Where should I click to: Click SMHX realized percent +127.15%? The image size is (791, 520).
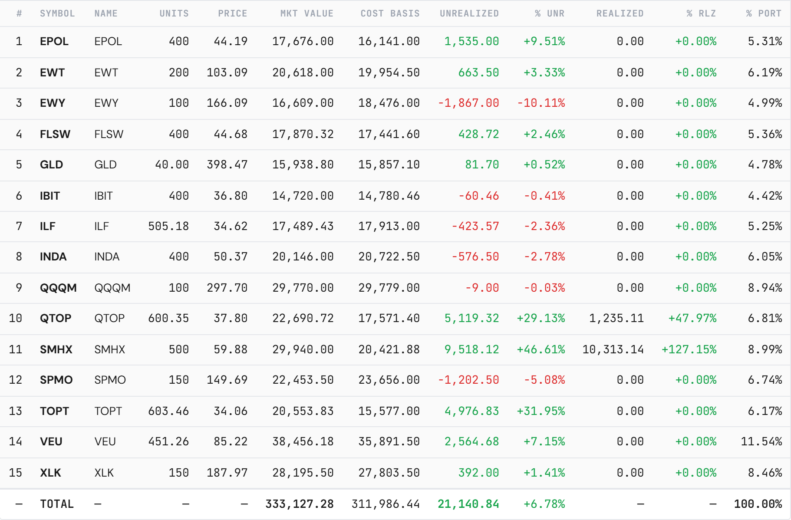689,349
